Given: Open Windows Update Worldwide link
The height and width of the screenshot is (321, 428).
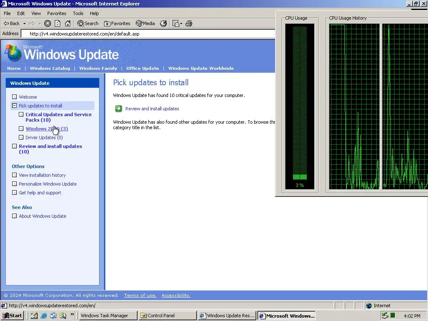Looking at the screenshot, I should (201, 68).
